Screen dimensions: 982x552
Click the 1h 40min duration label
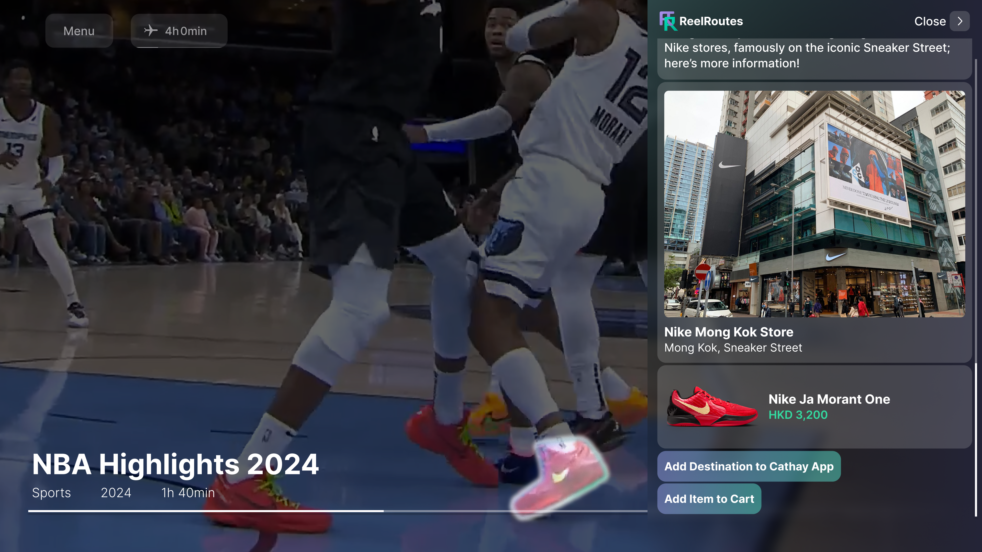pyautogui.click(x=188, y=492)
